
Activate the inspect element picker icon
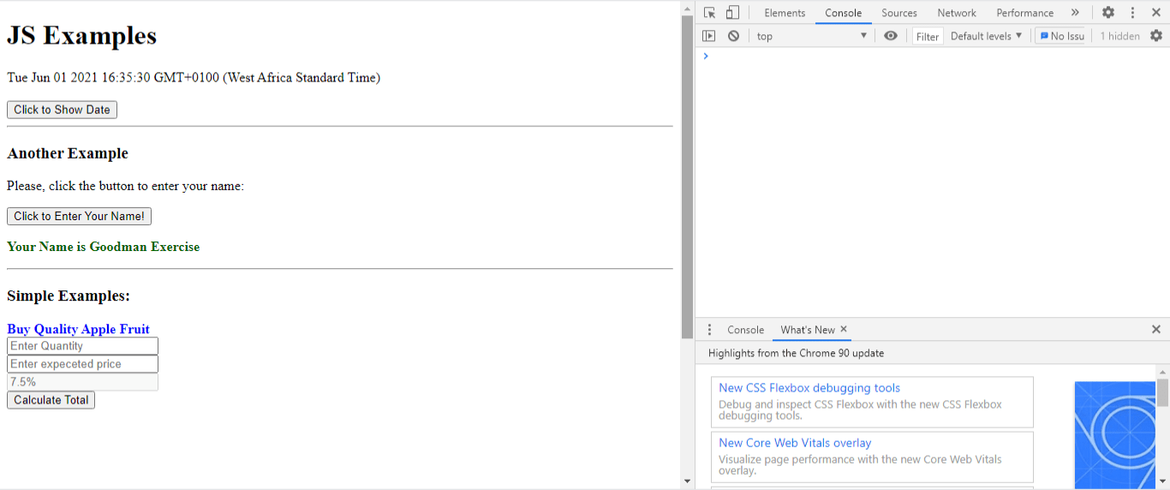point(709,13)
